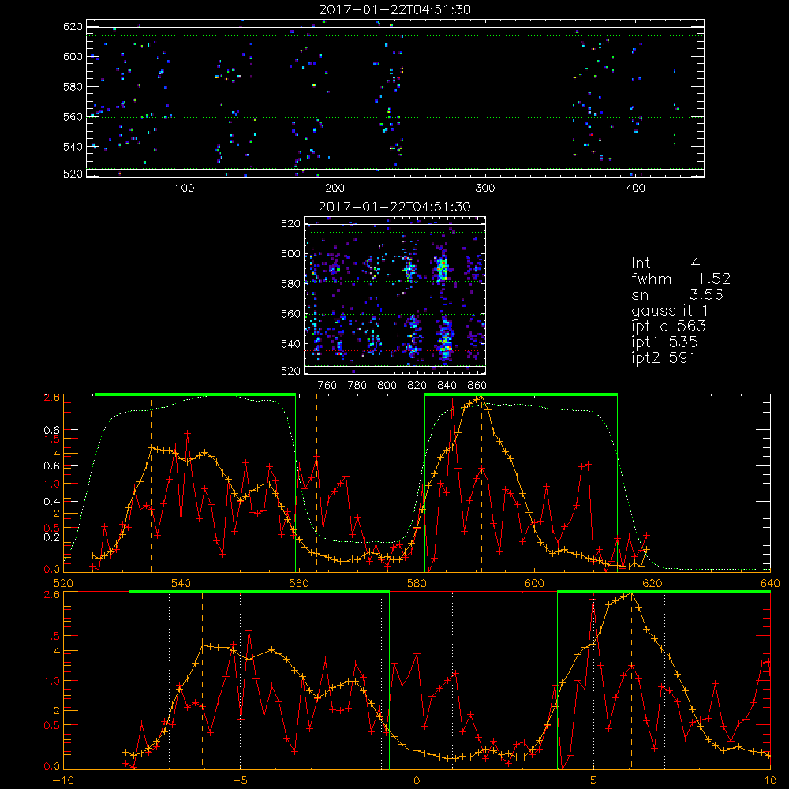Click x-axis label 0 on the bottom plot
Image resolution: width=789 pixels, height=789 pixels.
click(x=417, y=780)
